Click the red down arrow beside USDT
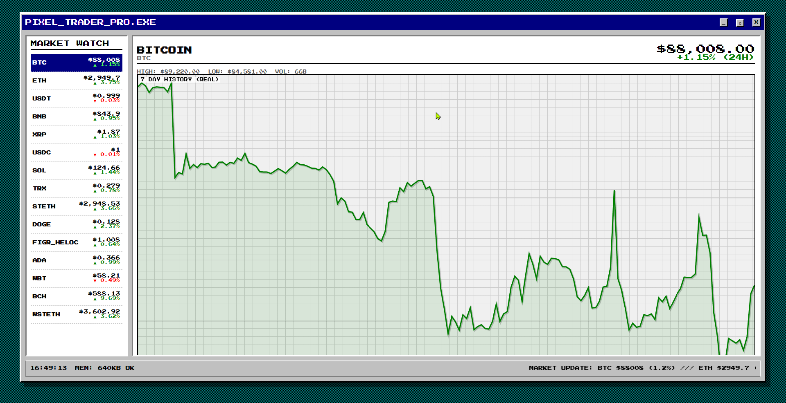 point(95,101)
